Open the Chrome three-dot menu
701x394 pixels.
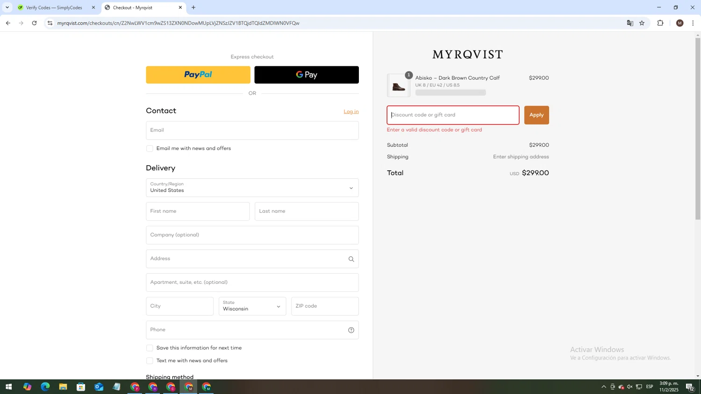click(693, 23)
